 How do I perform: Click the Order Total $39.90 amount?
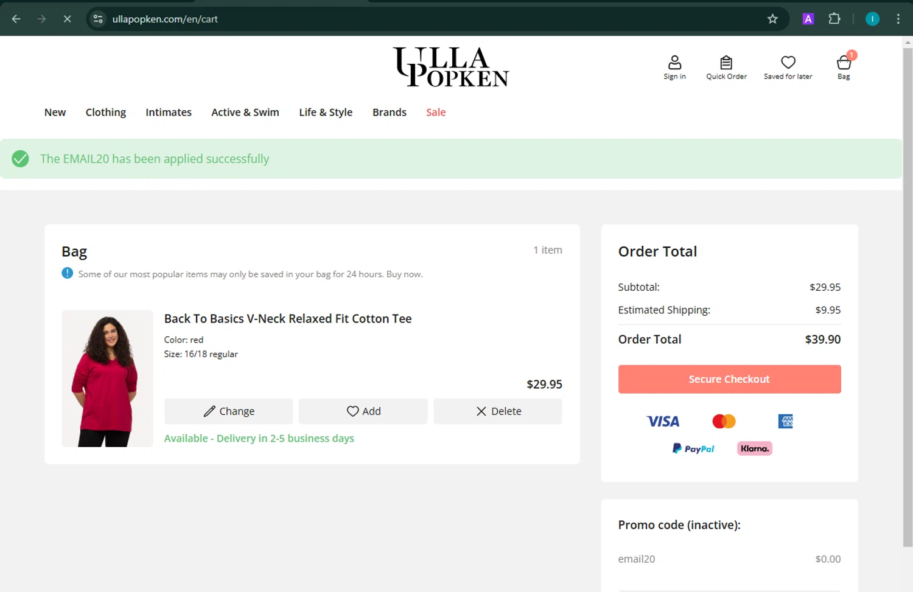(x=822, y=340)
